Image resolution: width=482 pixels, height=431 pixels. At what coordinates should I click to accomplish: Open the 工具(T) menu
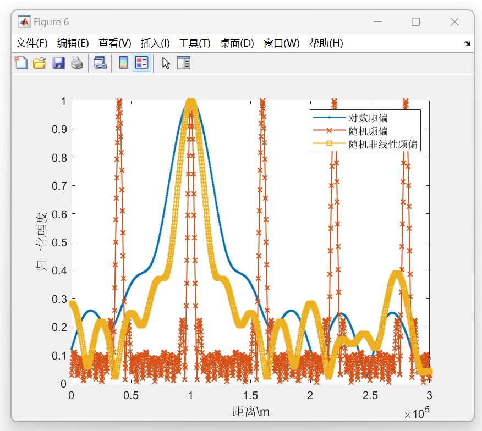[195, 43]
